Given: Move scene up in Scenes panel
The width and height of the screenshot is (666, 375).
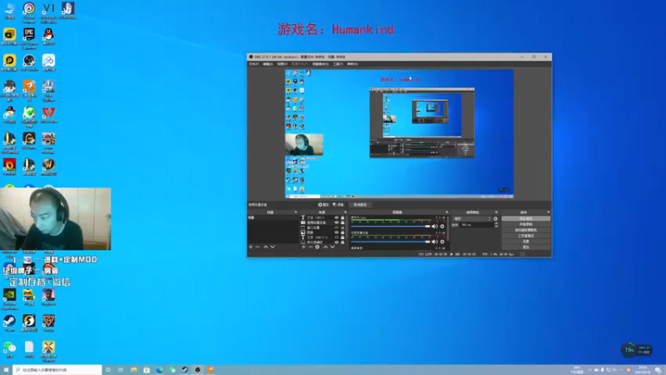Looking at the screenshot, I should click(266, 247).
